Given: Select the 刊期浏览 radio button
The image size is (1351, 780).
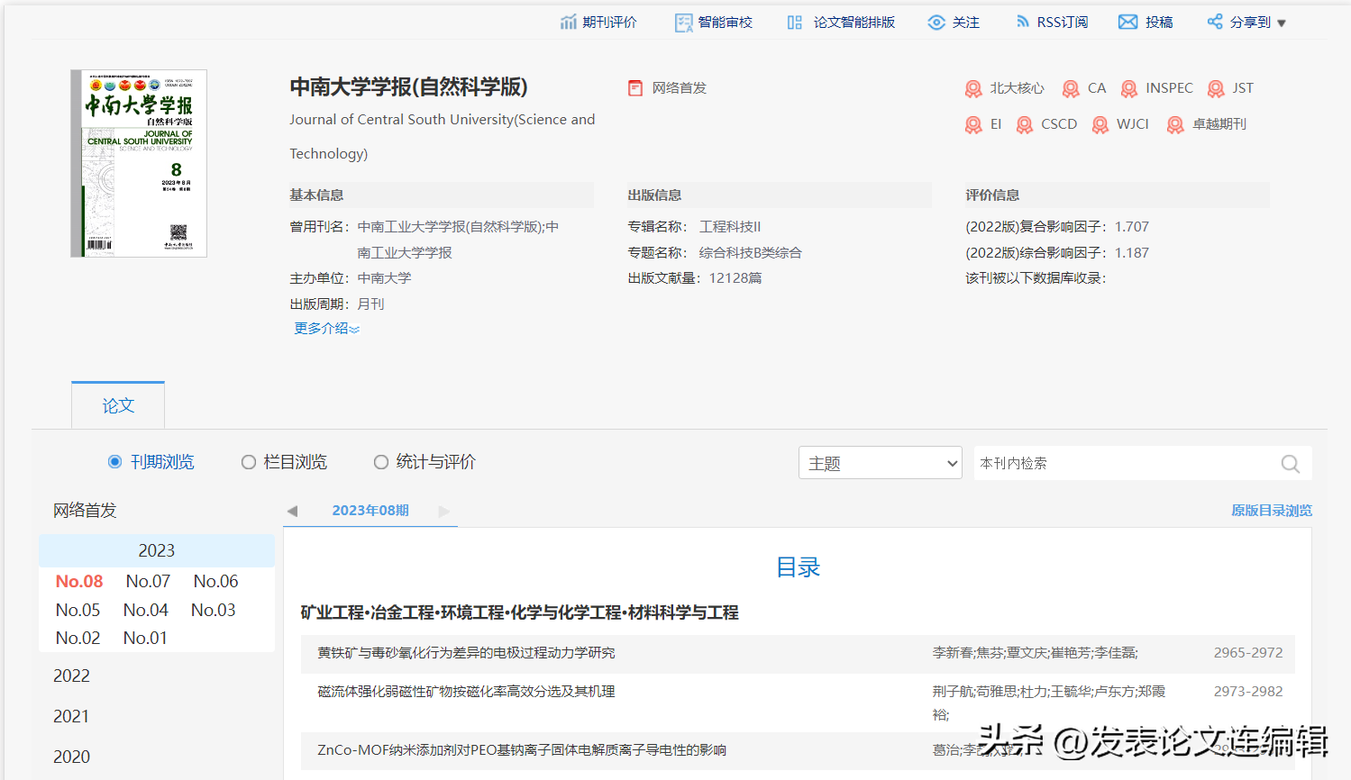Looking at the screenshot, I should click(x=114, y=462).
